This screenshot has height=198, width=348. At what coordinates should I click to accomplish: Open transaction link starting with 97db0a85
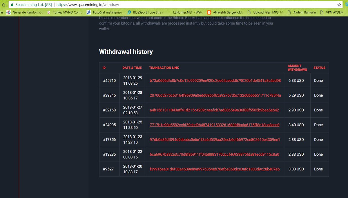(x=215, y=140)
